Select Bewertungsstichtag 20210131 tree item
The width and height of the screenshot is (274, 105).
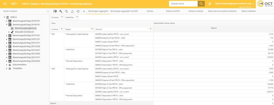pos(26,43)
